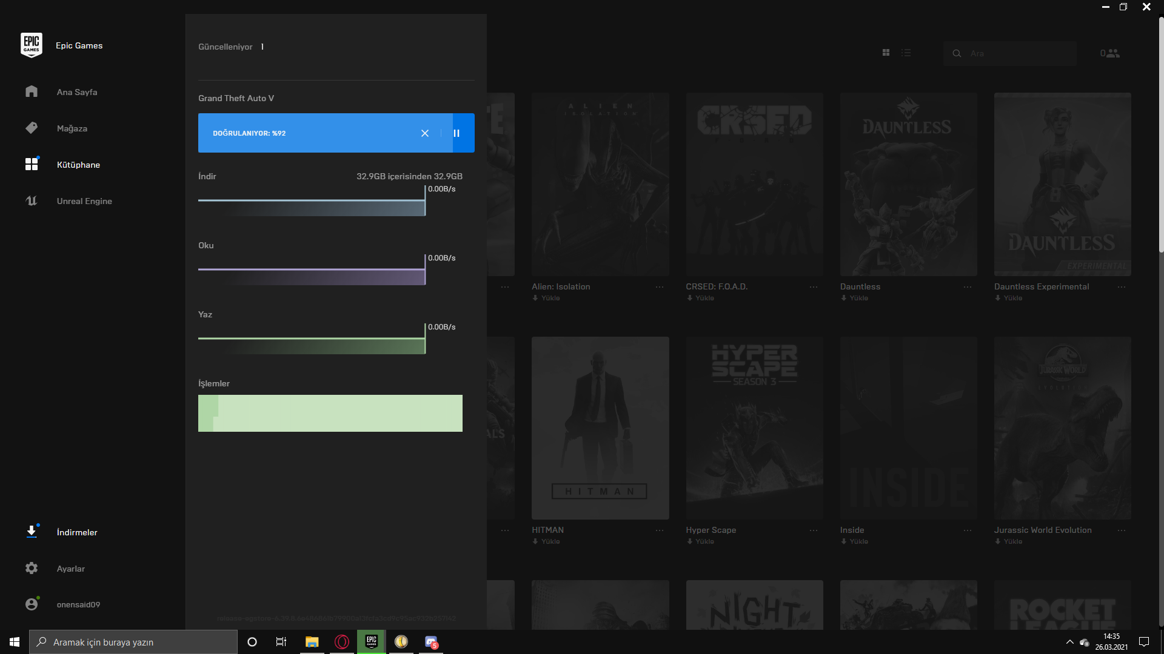Viewport: 1164px width, 654px height.
Task: Switch library to list view
Action: tap(906, 53)
